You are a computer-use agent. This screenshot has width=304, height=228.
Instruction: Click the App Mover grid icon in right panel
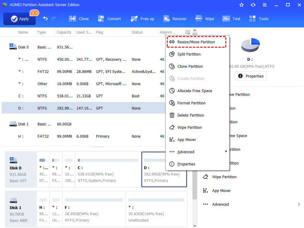pos(205,190)
